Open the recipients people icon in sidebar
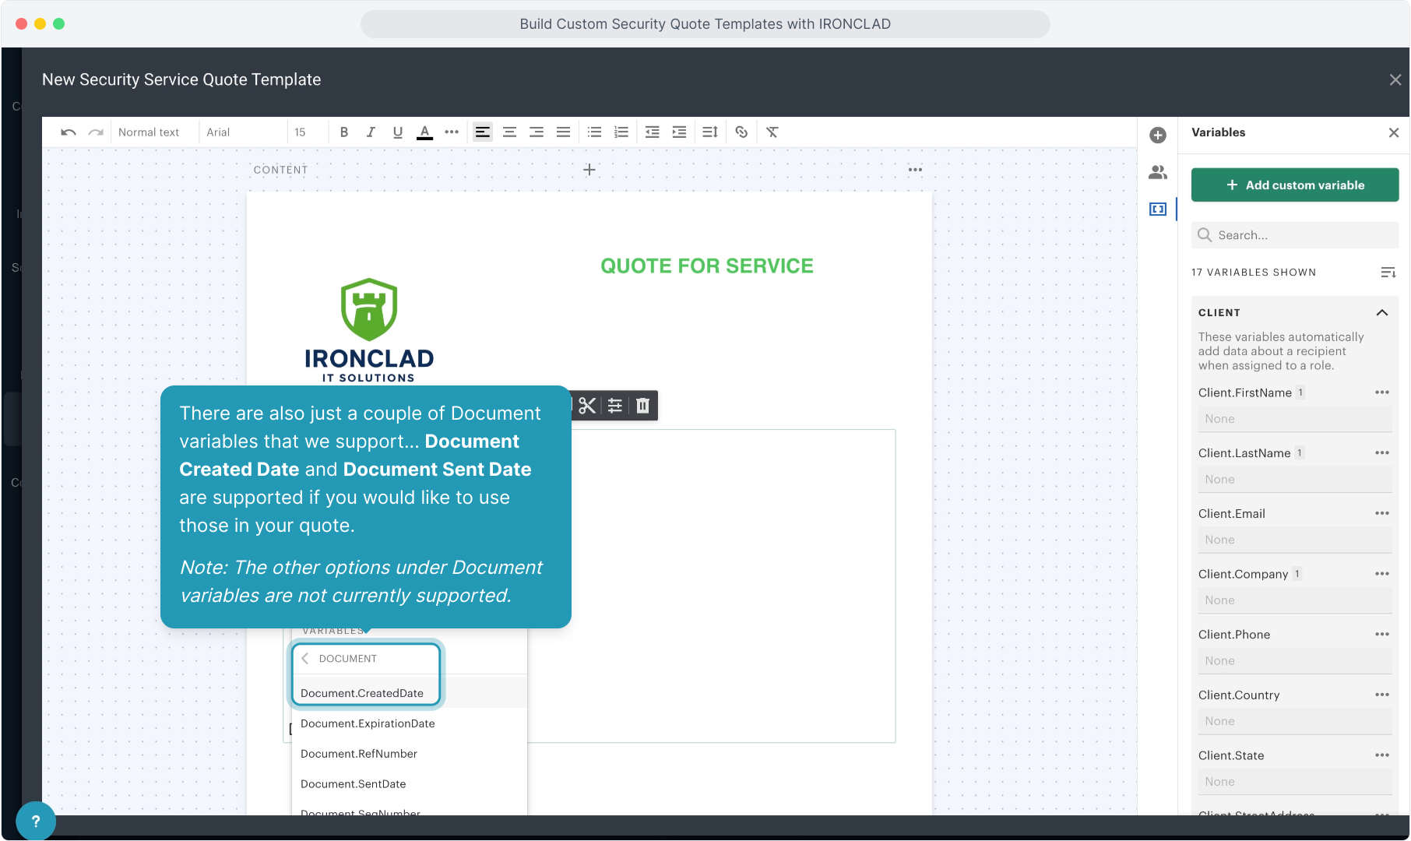The height and width of the screenshot is (841, 1411). (1158, 172)
